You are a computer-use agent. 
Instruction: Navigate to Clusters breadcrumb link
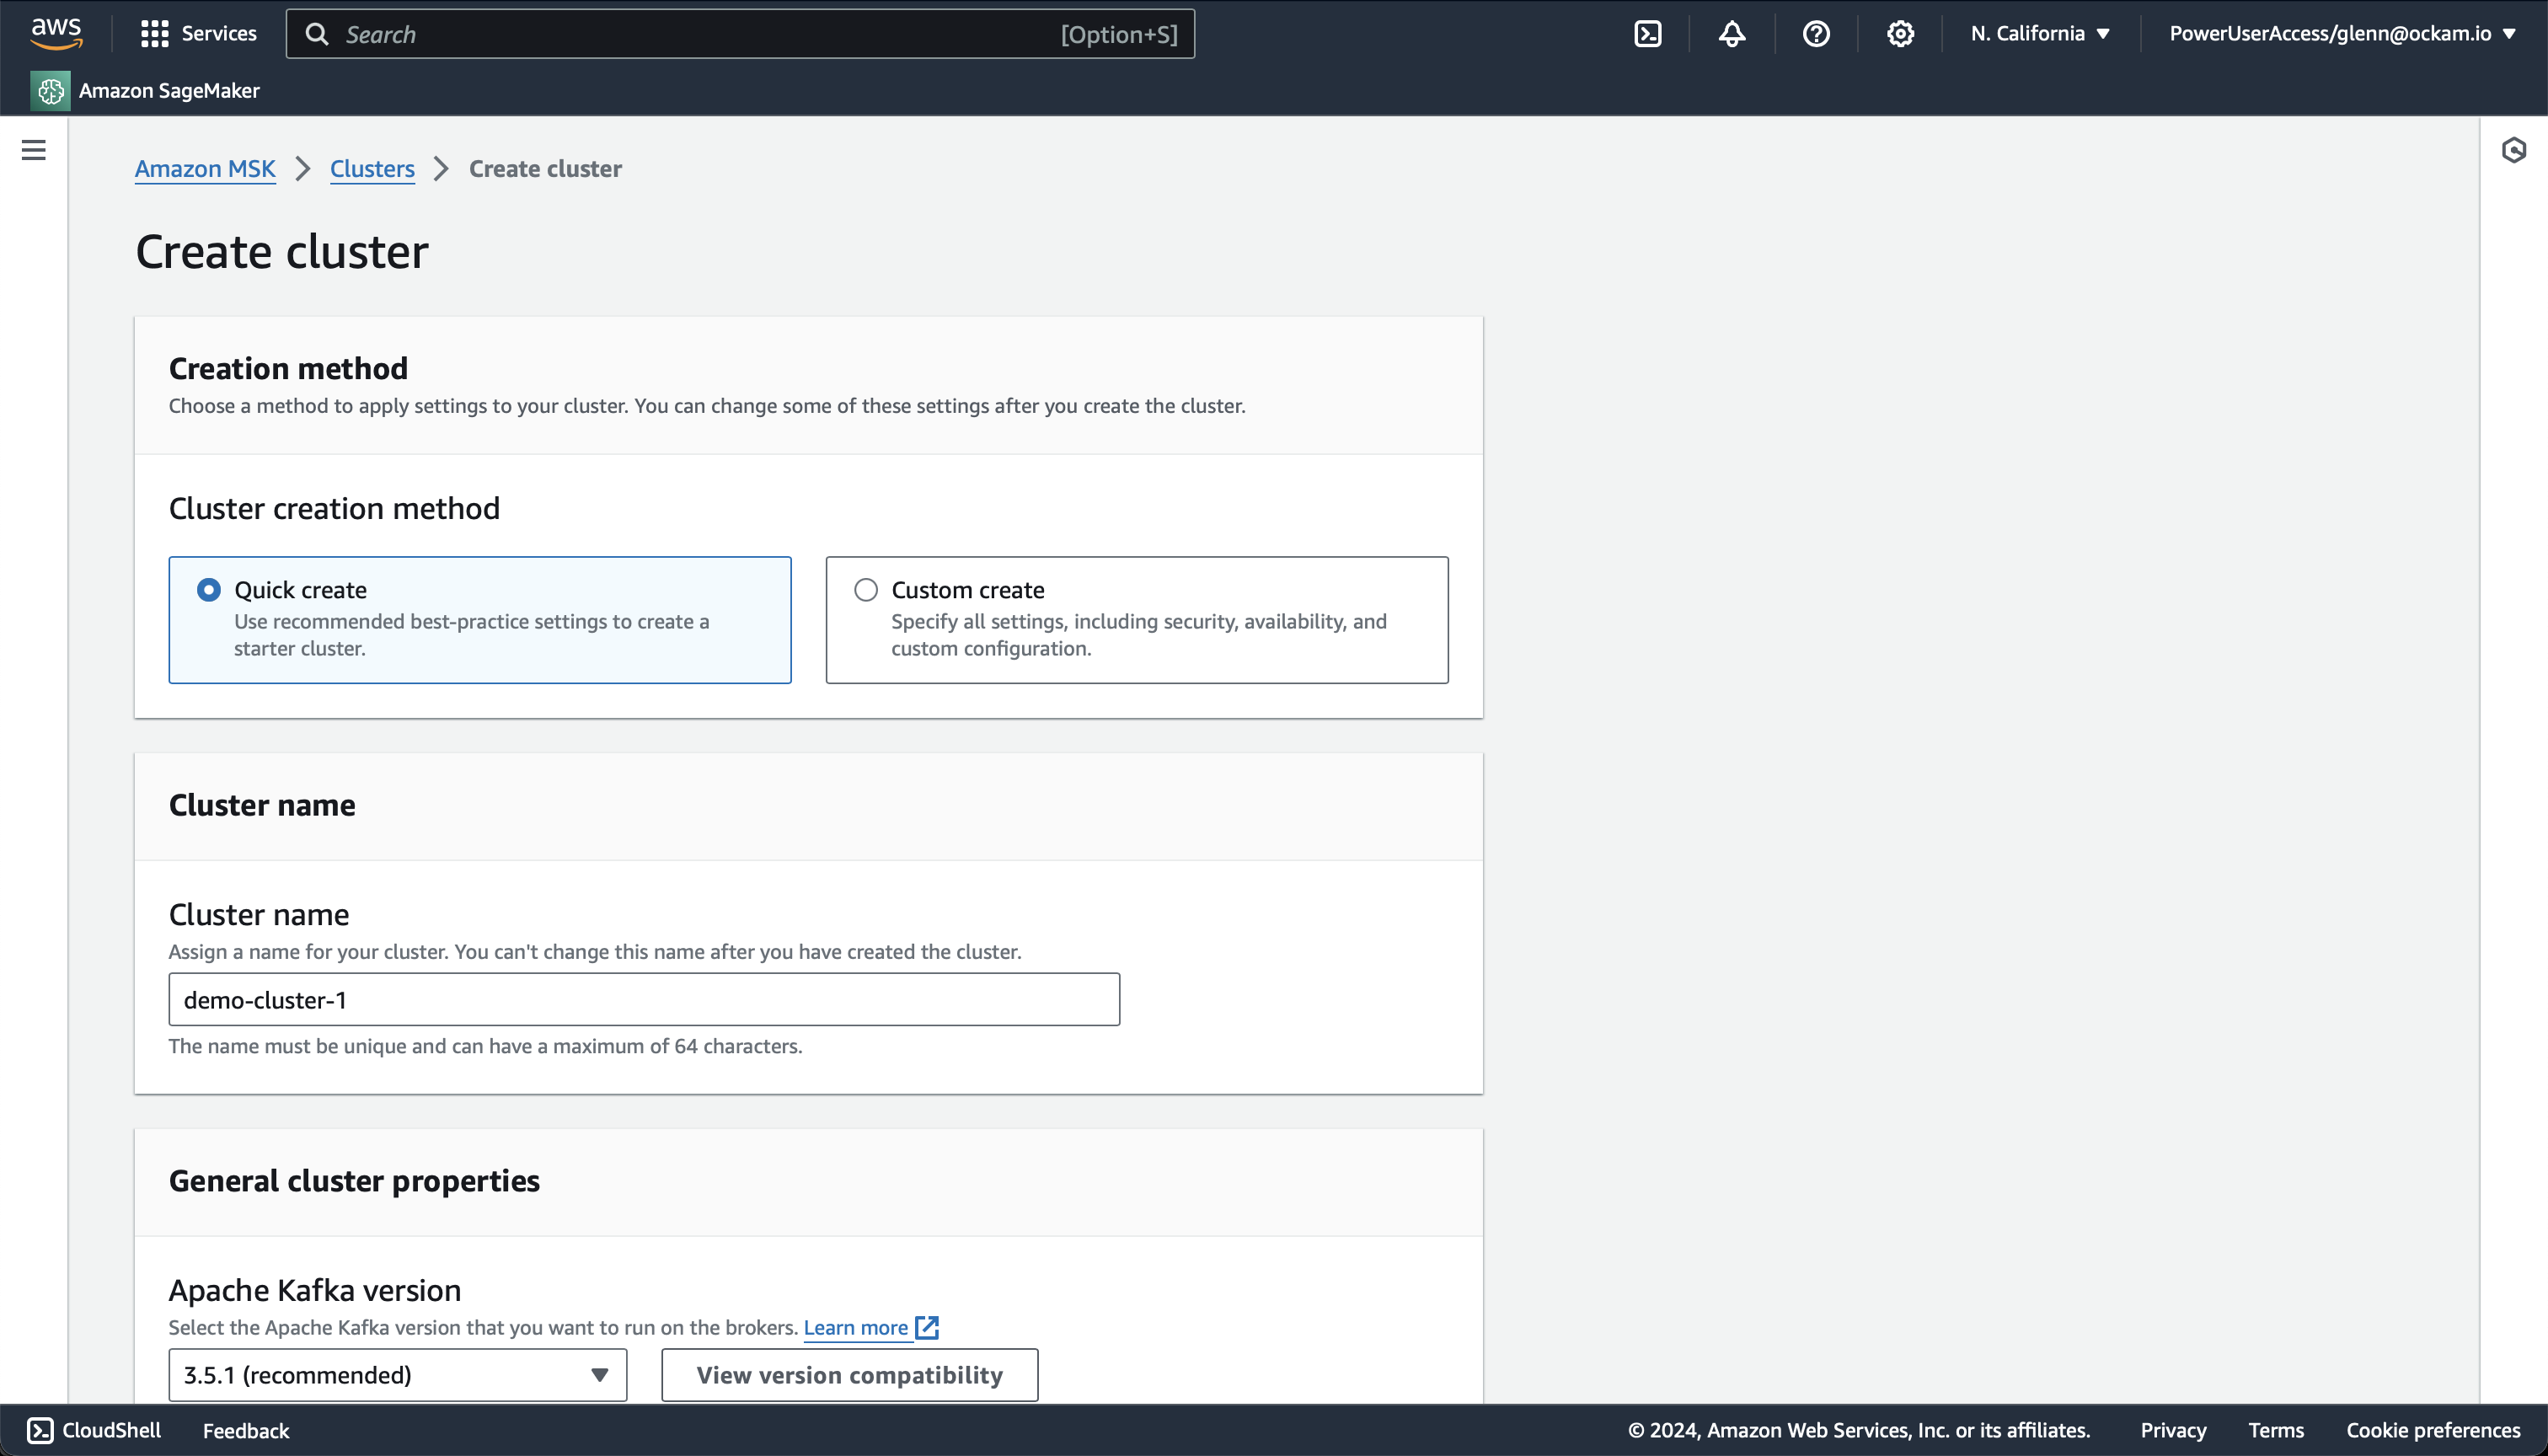372,169
